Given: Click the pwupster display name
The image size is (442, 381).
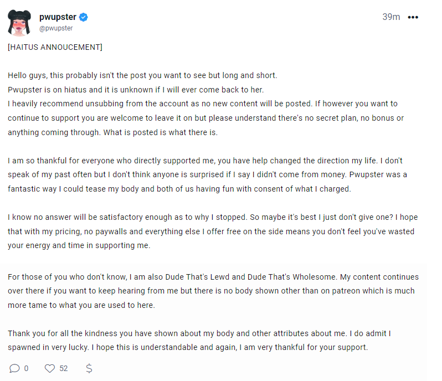Looking at the screenshot, I should [x=58, y=17].
